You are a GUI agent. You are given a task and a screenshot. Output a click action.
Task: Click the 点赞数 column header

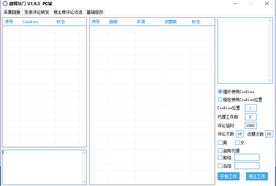[x=171, y=22]
